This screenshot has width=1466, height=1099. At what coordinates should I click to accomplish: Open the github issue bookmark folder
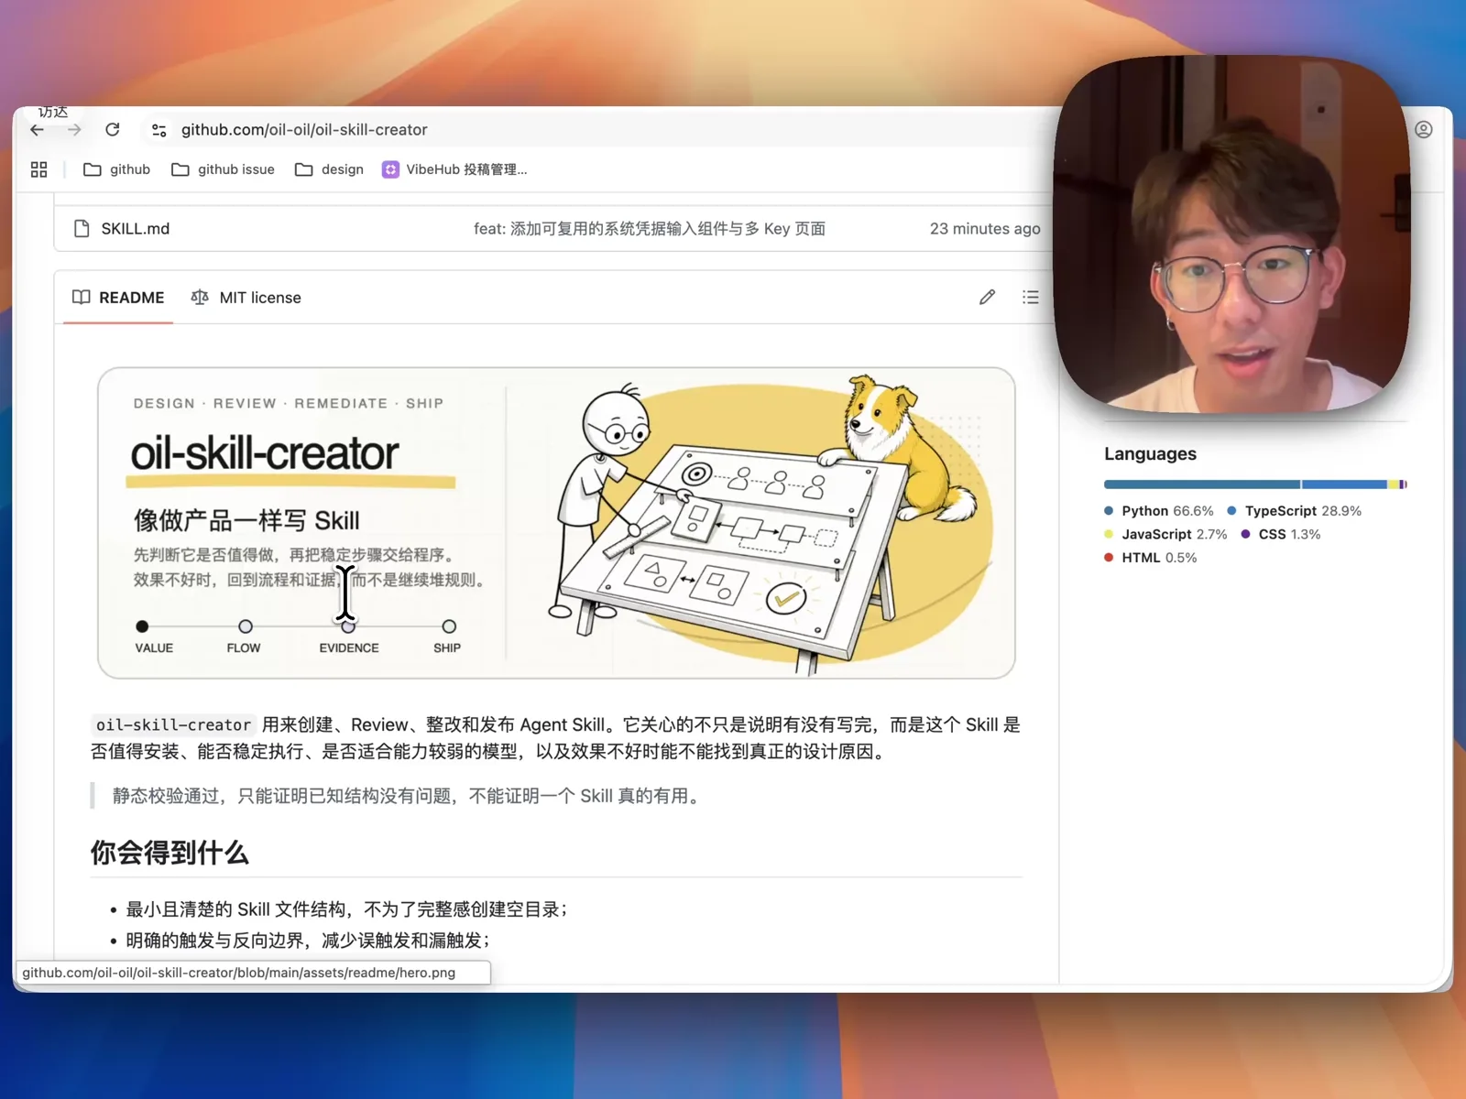[x=223, y=169]
